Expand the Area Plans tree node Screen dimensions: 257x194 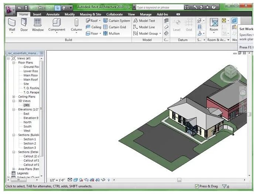click(14, 169)
